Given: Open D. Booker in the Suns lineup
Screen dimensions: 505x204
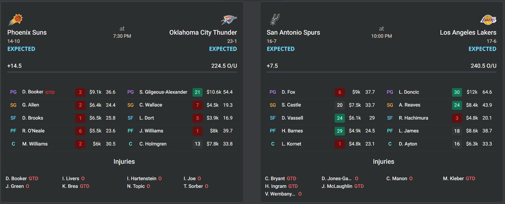Looking at the screenshot, I should click(x=33, y=92).
